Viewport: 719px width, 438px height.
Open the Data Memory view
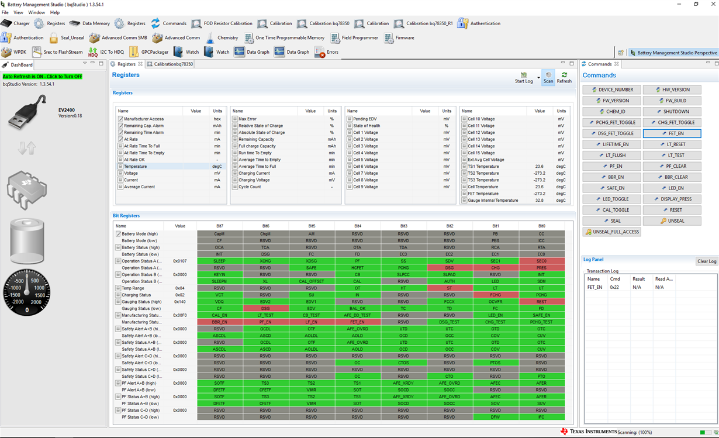pyautogui.click(x=89, y=23)
